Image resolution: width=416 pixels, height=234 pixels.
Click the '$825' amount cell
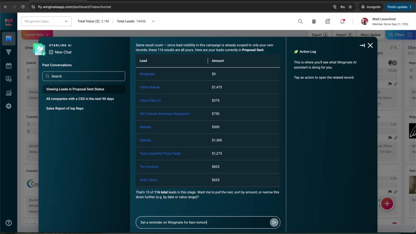pyautogui.click(x=215, y=167)
